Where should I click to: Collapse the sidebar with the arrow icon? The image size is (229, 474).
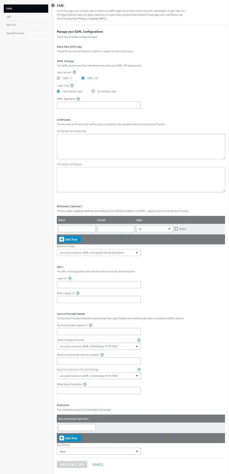tap(53, 5)
